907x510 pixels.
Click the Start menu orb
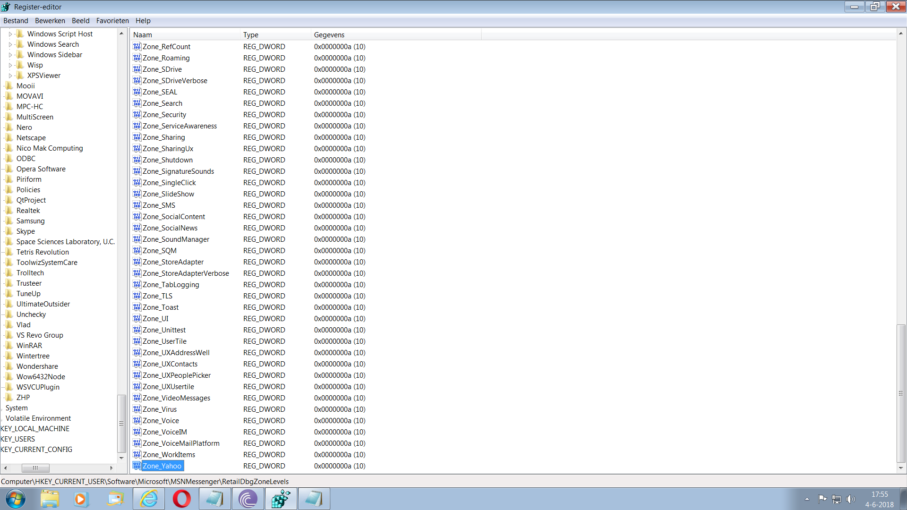pos(16,499)
